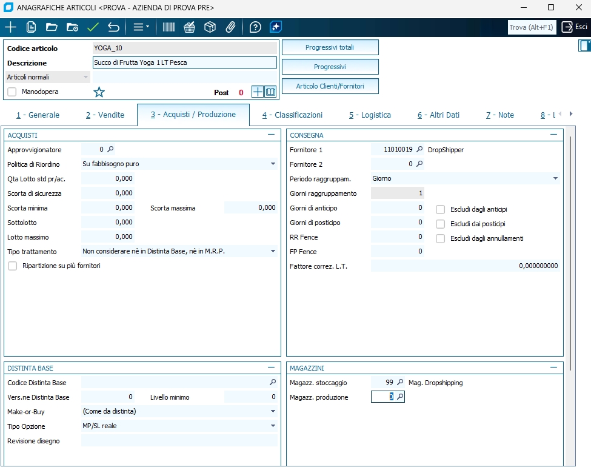
Task: Click into the Codice Distinta Base field
Action: [175, 383]
